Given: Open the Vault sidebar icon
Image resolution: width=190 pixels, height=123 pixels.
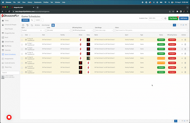Looking at the screenshot, I should pos(3,37).
